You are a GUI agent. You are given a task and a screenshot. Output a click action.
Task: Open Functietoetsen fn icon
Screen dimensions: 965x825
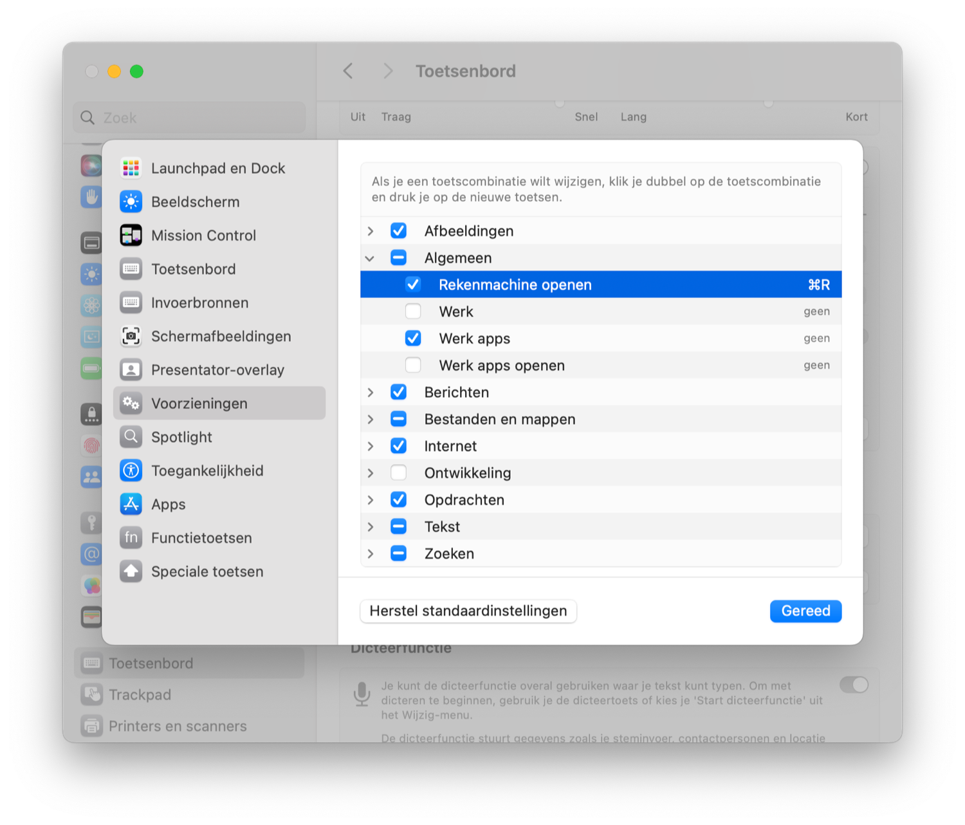click(x=131, y=538)
